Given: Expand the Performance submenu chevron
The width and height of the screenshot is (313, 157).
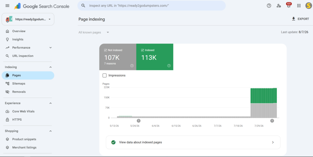Looking at the screenshot, I should 50,47.
